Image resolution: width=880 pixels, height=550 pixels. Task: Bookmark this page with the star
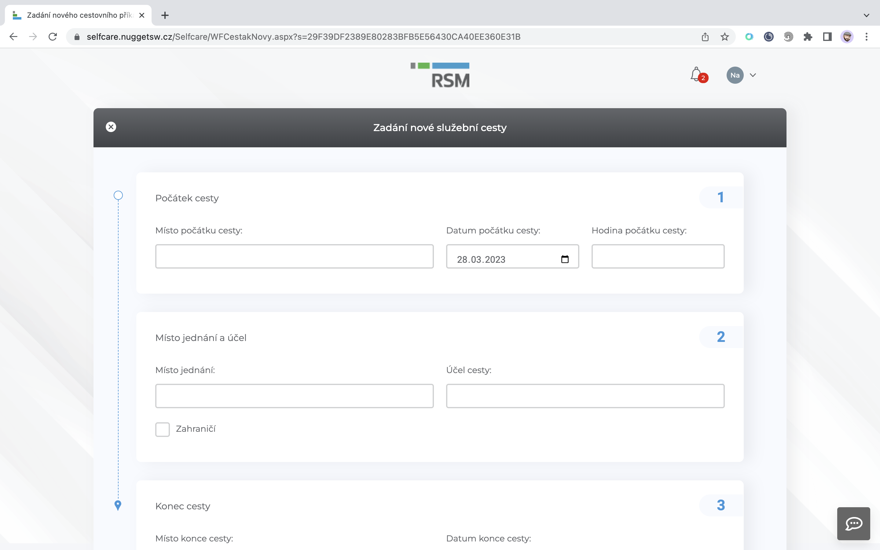click(725, 37)
